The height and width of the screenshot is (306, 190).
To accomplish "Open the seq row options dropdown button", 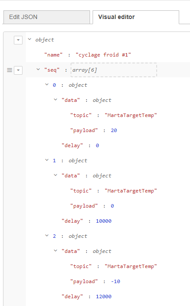I will pyautogui.click(x=18, y=70).
